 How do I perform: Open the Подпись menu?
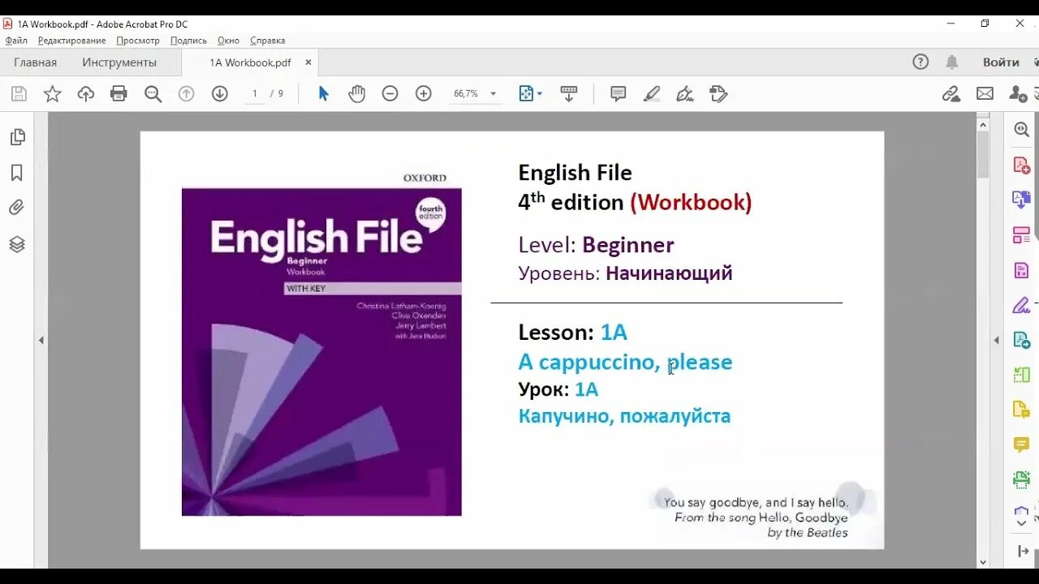tap(188, 41)
